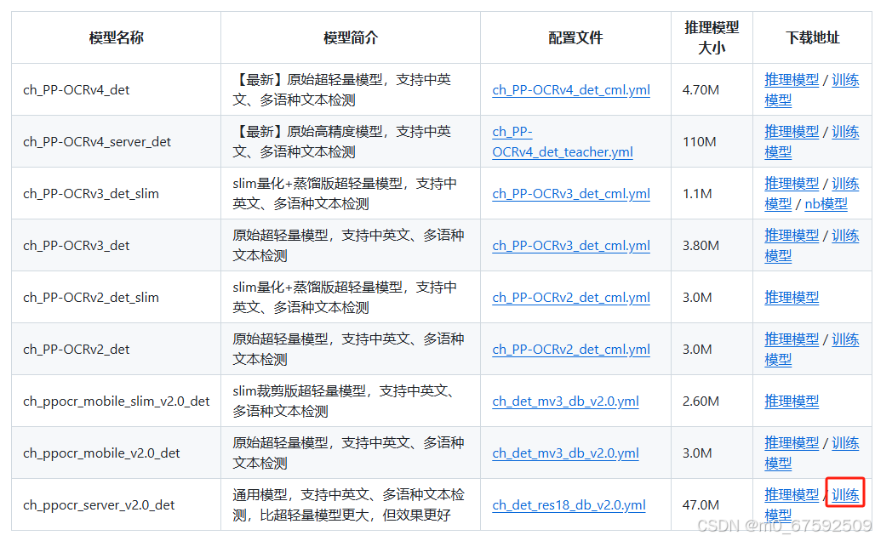Download 推理模型 for ch_PP-OCRv3_det
This screenshot has width=875, height=541.
pyautogui.click(x=792, y=236)
